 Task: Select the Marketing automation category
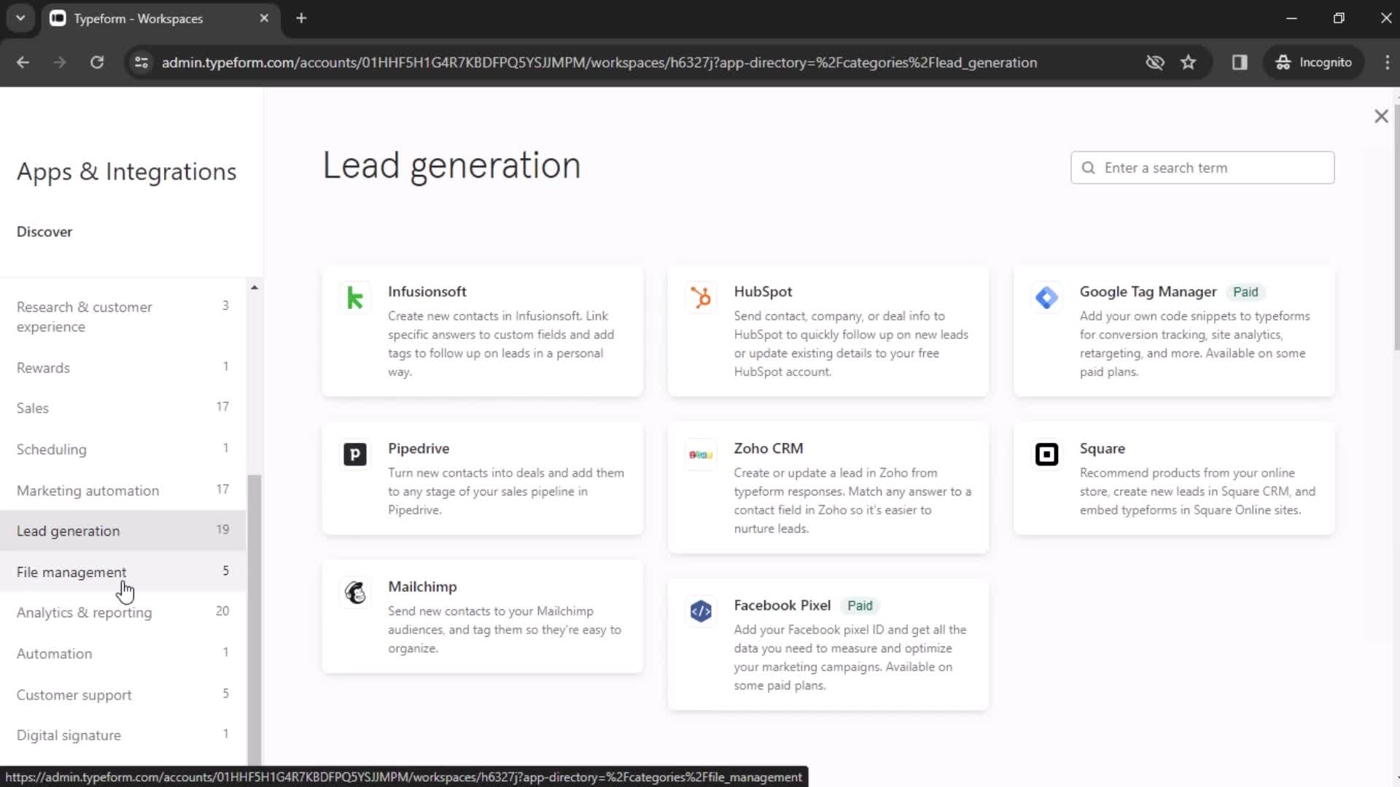tap(87, 490)
